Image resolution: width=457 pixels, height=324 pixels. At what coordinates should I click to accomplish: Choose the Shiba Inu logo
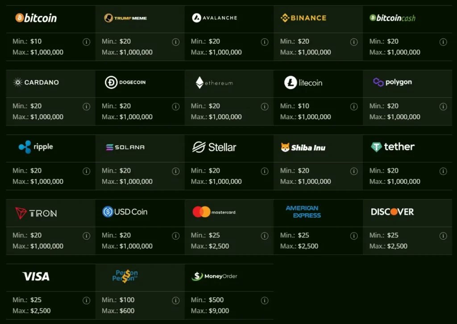303,148
